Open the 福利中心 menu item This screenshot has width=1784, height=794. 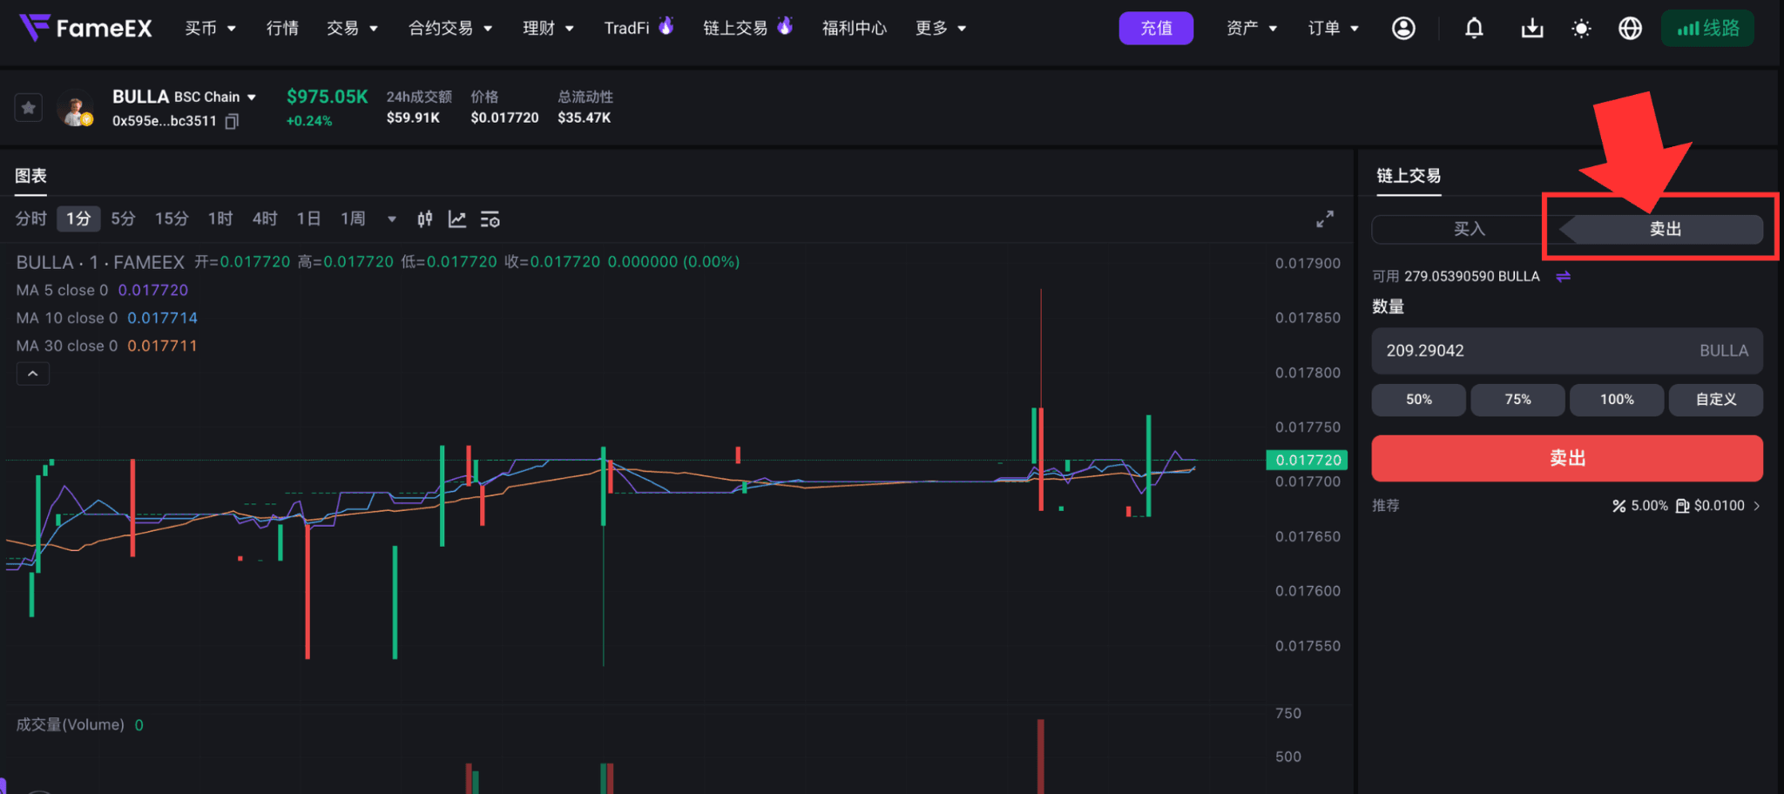(855, 29)
